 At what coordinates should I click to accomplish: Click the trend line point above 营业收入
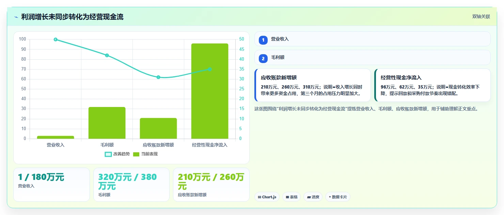(56, 40)
